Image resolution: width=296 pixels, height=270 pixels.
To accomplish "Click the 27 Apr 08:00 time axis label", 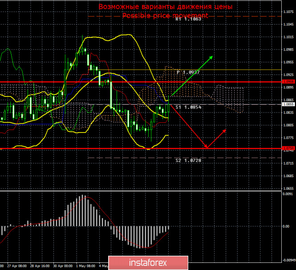I will pyautogui.click(x=17, y=266).
